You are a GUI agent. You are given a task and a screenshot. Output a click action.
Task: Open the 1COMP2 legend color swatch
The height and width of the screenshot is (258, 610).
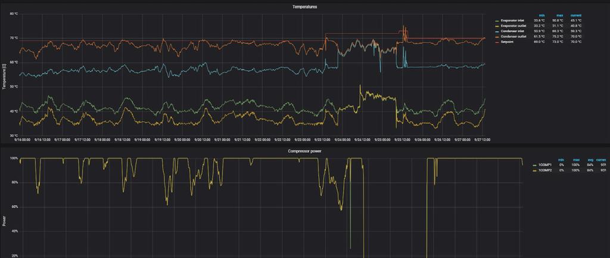click(534, 171)
